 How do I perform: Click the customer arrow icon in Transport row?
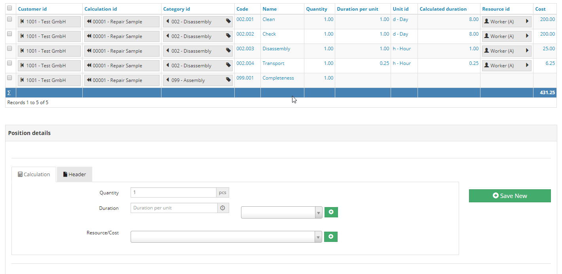22,65
